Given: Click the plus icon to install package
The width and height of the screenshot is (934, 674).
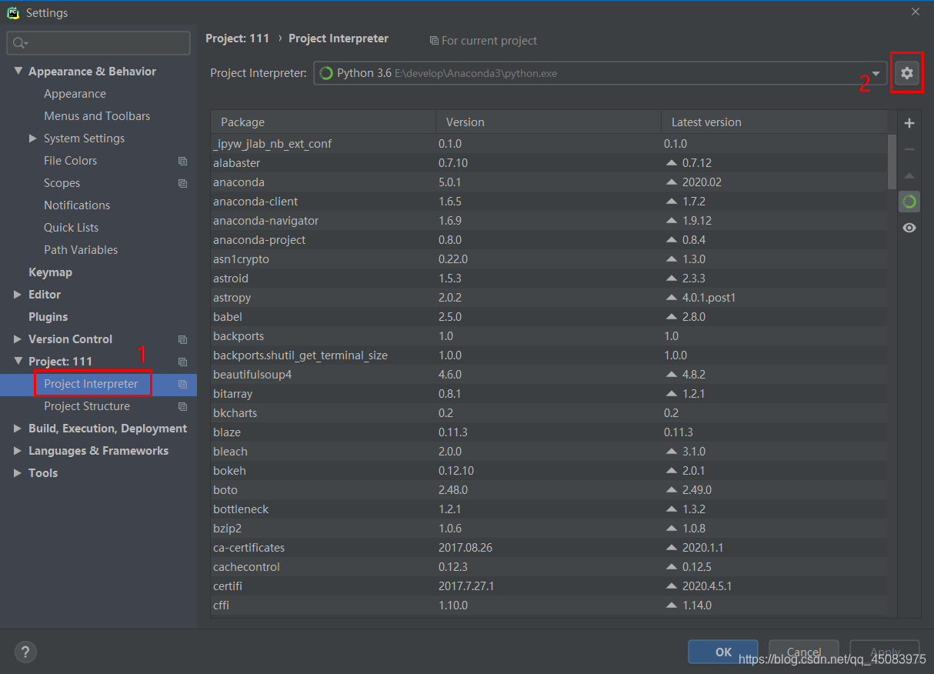Looking at the screenshot, I should (x=909, y=123).
